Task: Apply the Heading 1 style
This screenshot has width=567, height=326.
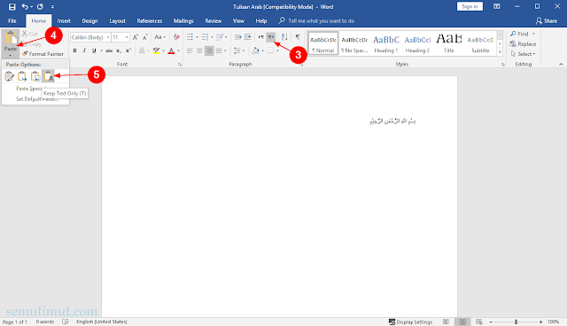Action: pyautogui.click(x=386, y=43)
